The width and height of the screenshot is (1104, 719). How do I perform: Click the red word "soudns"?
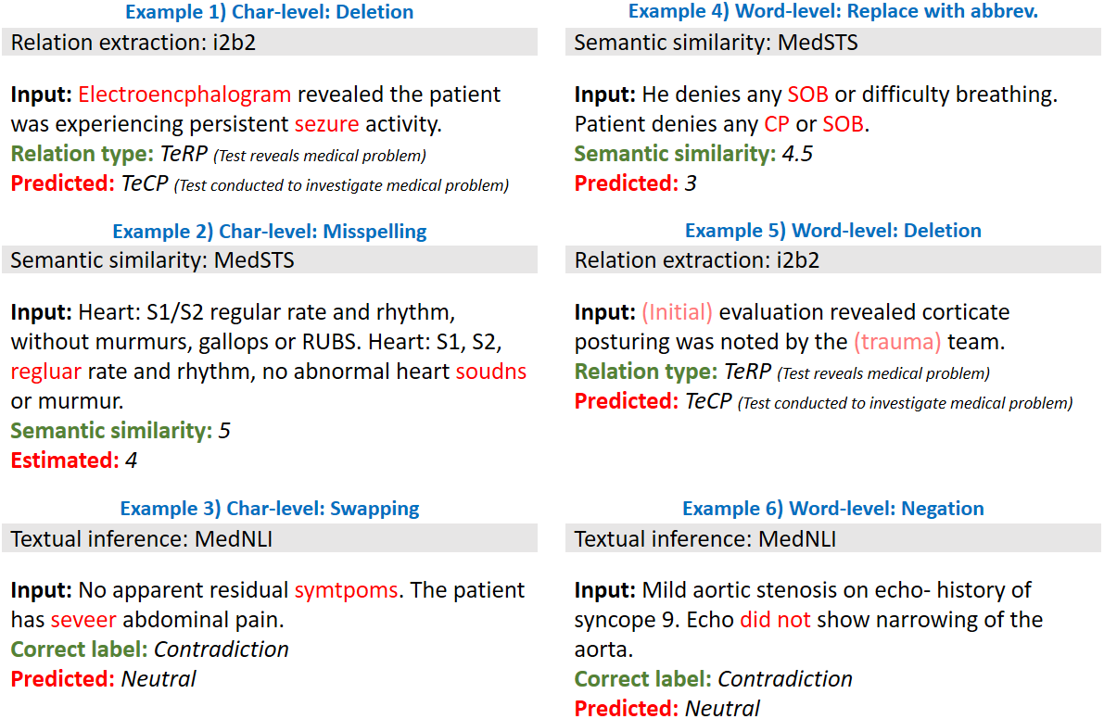pos(490,372)
